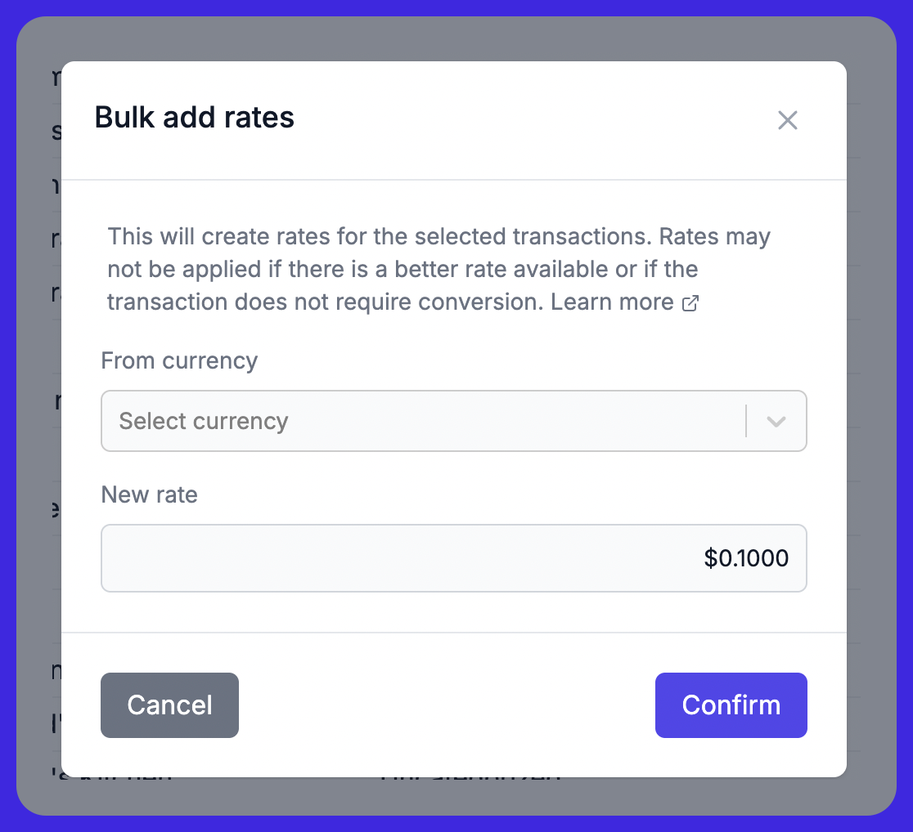Focus the New rate input field
The height and width of the screenshot is (832, 913).
coord(453,558)
